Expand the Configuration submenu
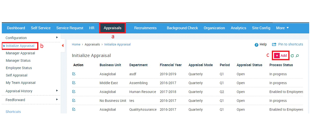The width and height of the screenshot is (311, 136). (57, 37)
